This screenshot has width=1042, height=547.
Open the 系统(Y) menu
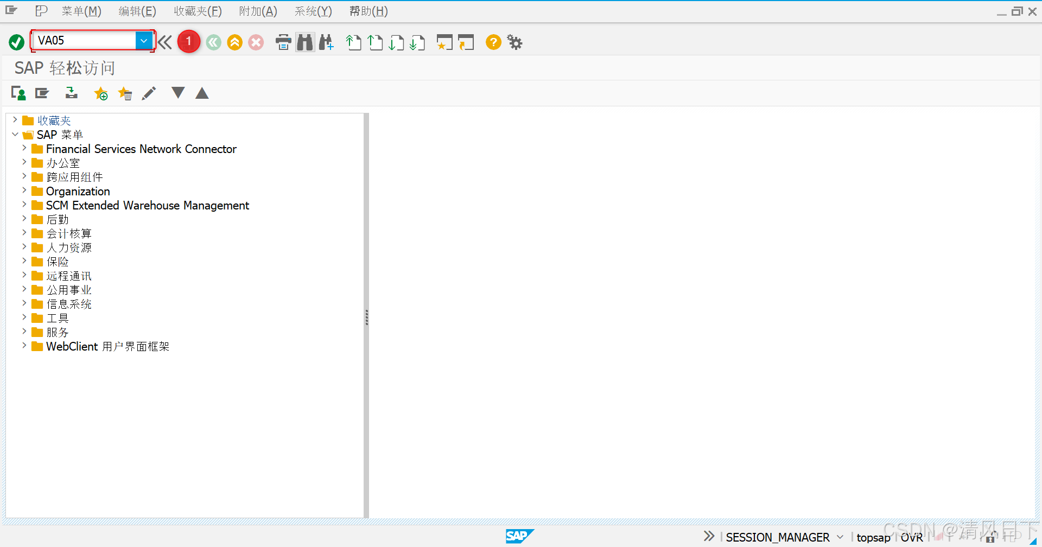tap(313, 11)
